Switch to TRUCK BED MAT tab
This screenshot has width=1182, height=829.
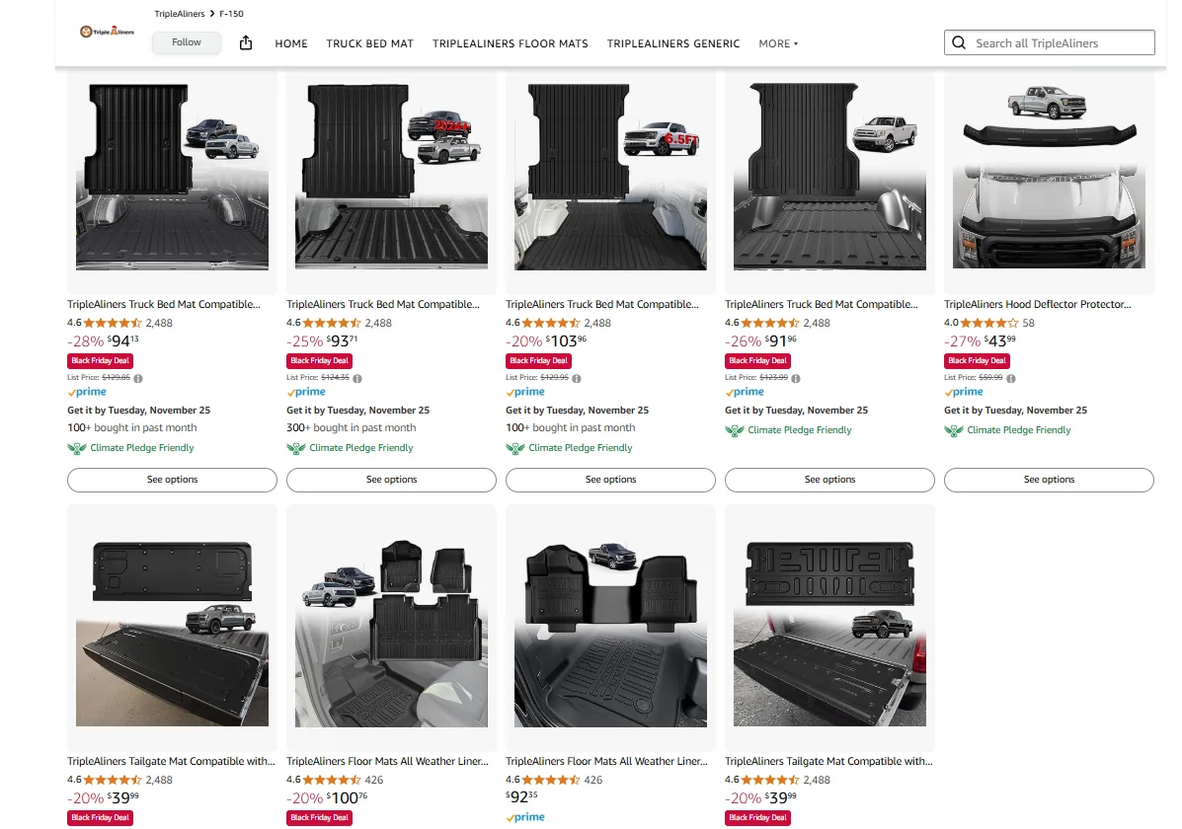(x=370, y=43)
